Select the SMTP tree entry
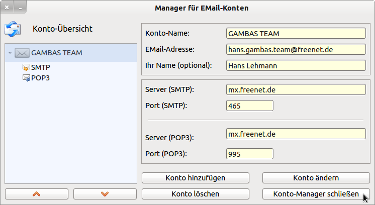 point(41,67)
